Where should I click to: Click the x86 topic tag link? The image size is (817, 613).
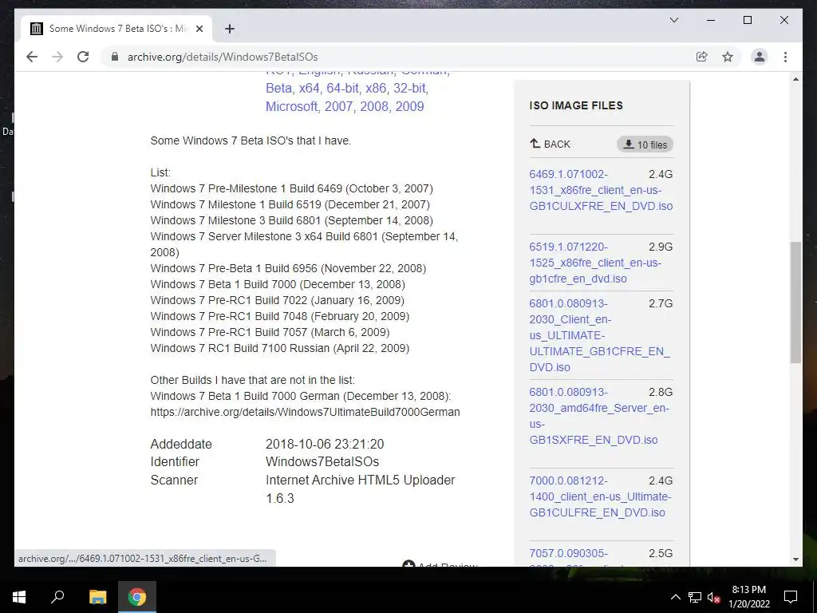pyautogui.click(x=376, y=88)
